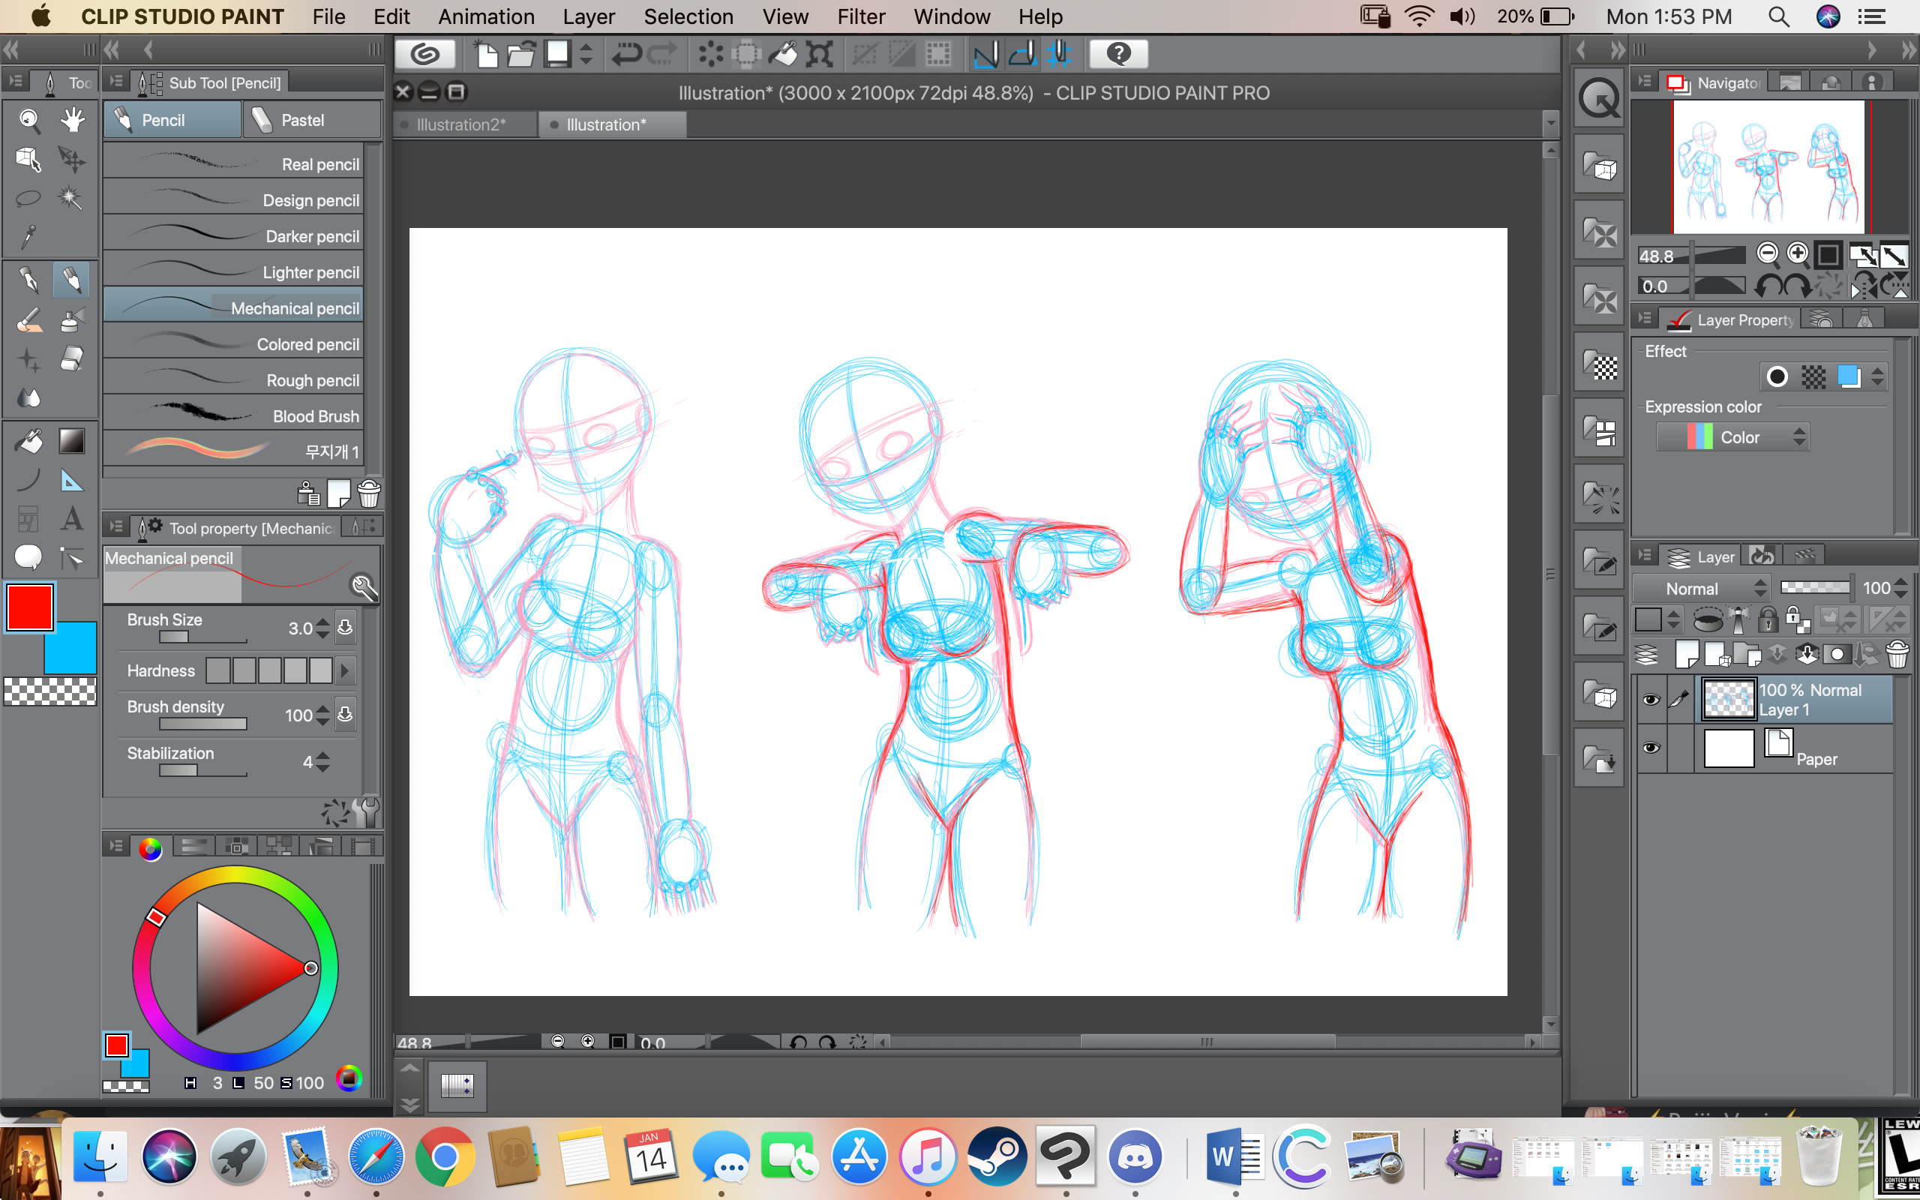Click Navigator canvas thumbnail
This screenshot has height=1200, width=1920.
pyautogui.click(x=1768, y=166)
